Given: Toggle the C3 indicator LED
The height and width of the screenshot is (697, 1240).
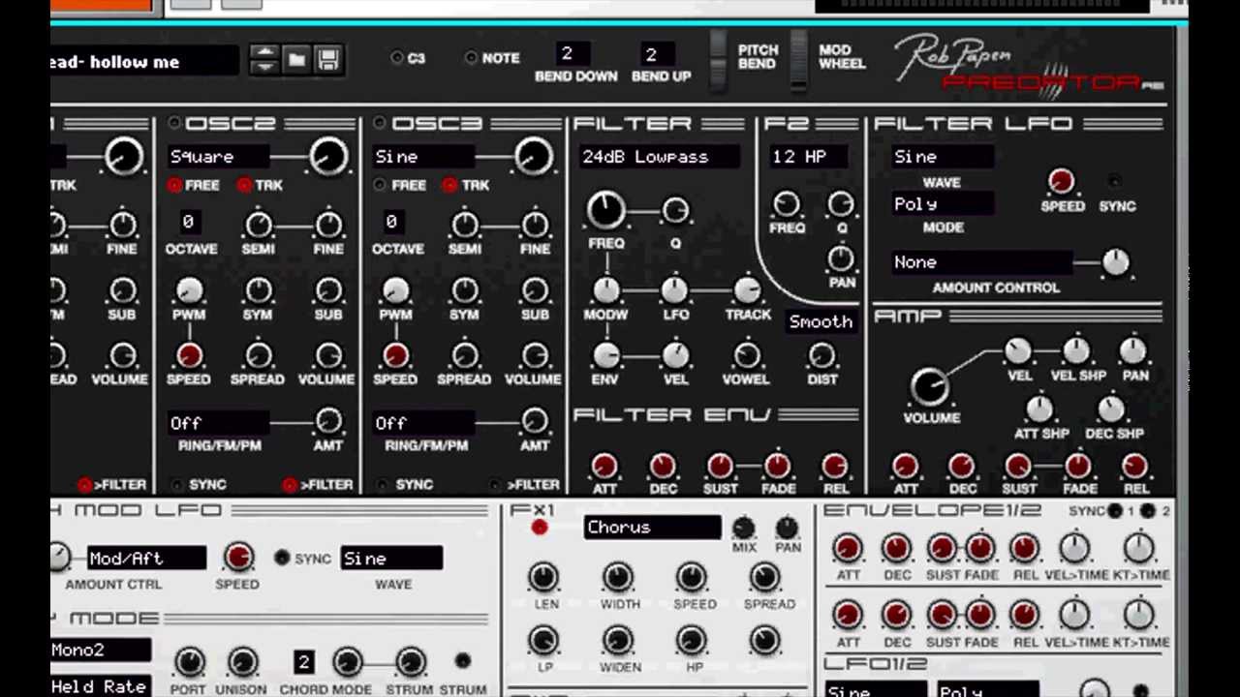Looking at the screenshot, I should point(397,58).
